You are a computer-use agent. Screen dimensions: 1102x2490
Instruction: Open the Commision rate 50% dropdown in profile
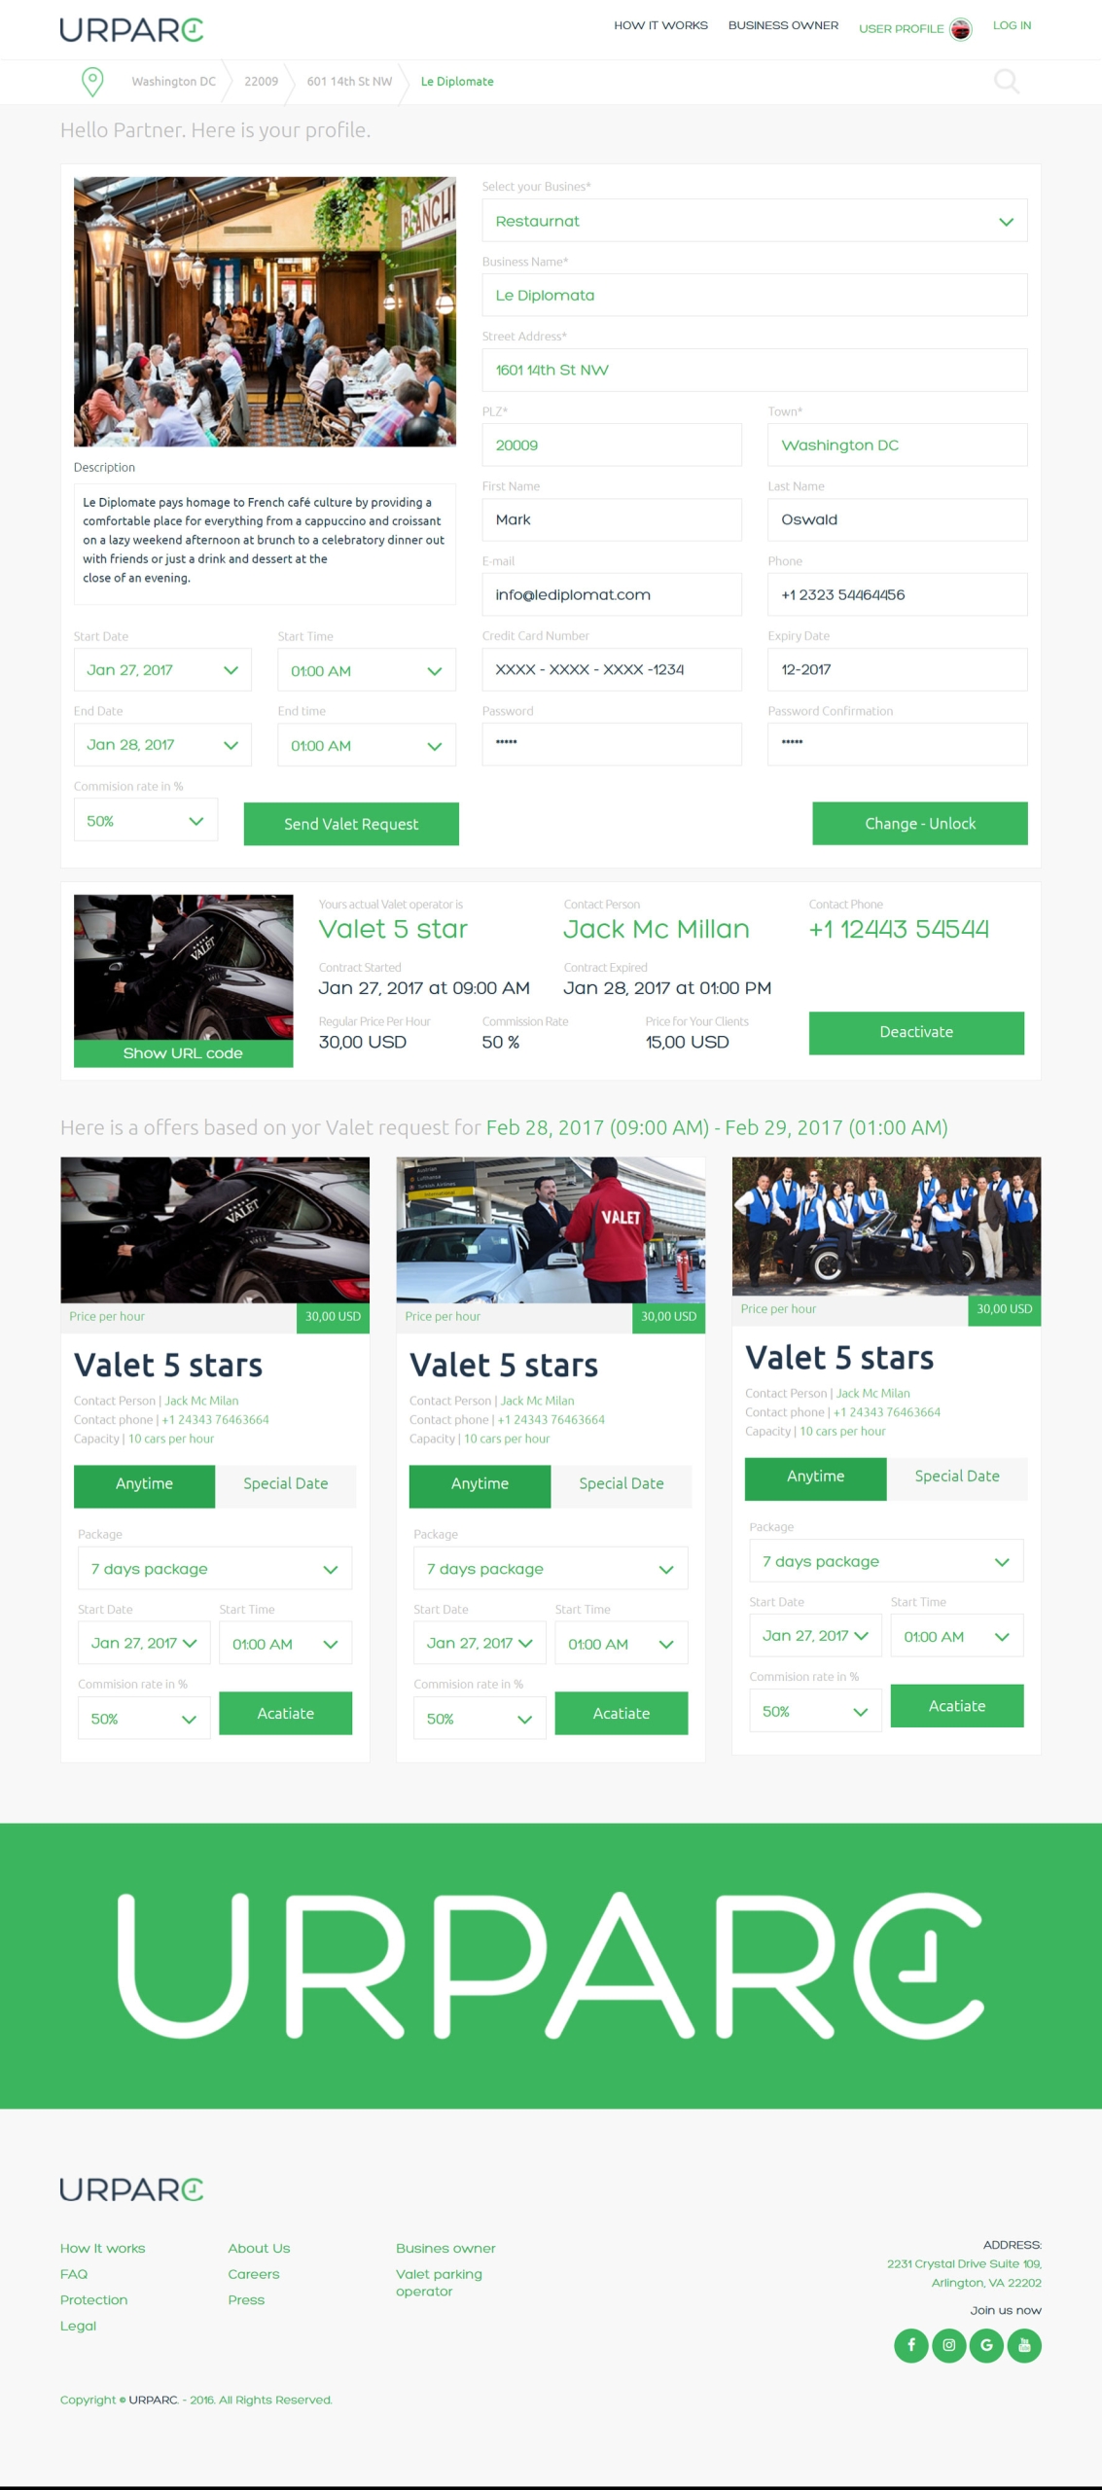click(x=146, y=821)
